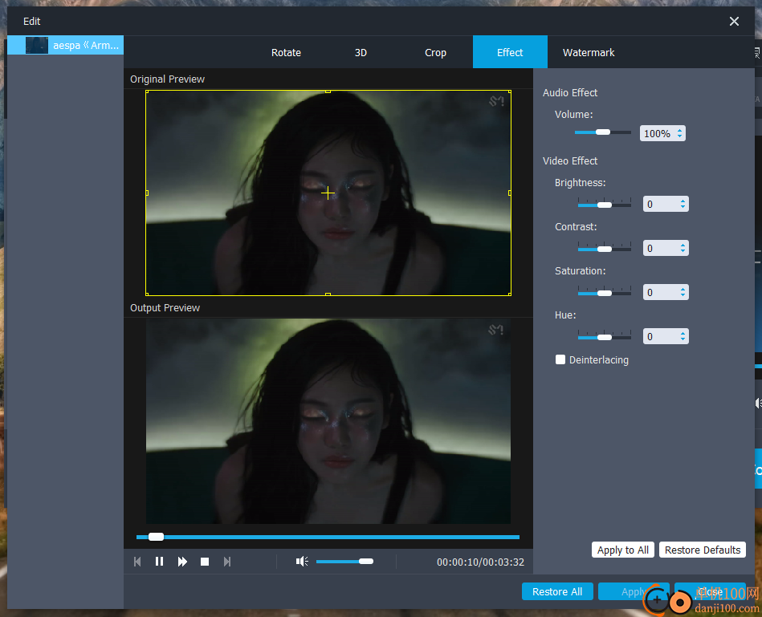Screen dimensions: 762x617
Task: Click left-middle crop handle in Original Preview
Action: click(147, 193)
